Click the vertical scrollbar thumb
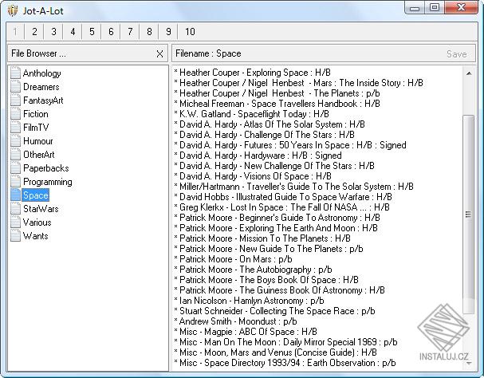 click(x=469, y=215)
